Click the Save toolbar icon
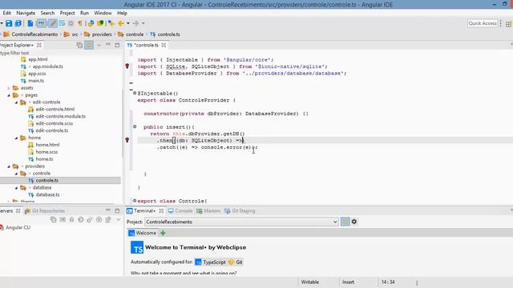 (9, 23)
